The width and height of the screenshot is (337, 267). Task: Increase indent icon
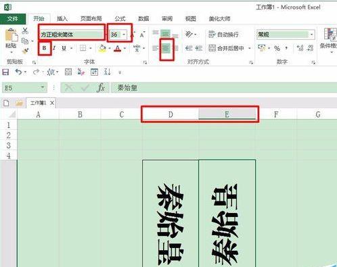(x=198, y=48)
